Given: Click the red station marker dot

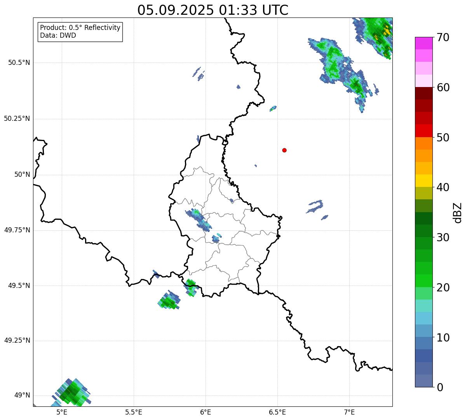Looking at the screenshot, I should [x=284, y=150].
